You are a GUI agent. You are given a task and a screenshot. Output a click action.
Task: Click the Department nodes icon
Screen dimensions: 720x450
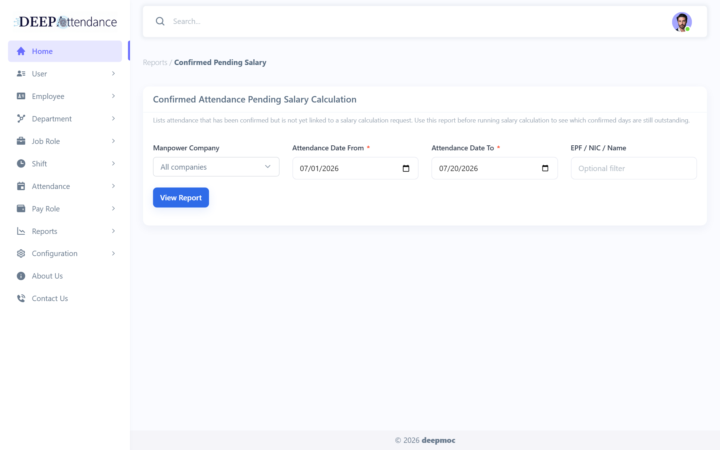pos(21,119)
